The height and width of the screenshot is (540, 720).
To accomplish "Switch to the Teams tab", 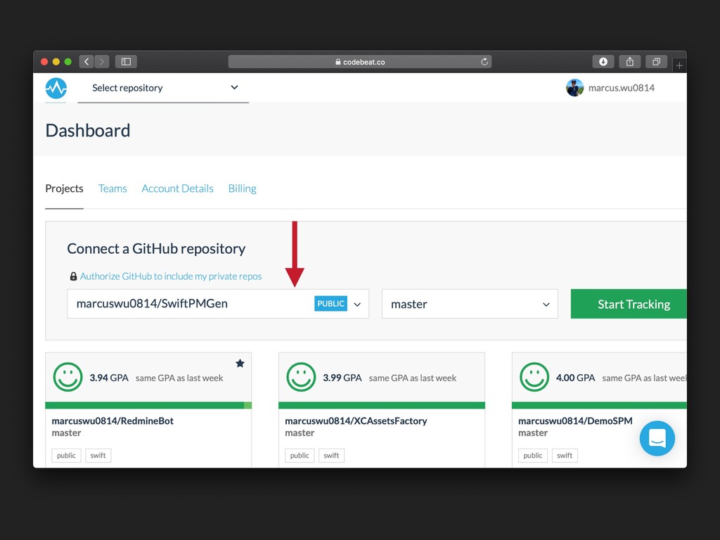I will [x=112, y=188].
